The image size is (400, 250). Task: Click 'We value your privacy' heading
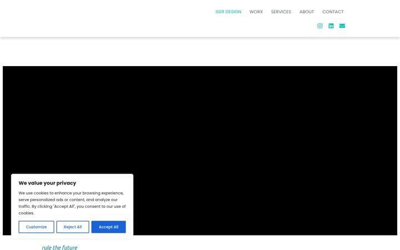(47, 183)
